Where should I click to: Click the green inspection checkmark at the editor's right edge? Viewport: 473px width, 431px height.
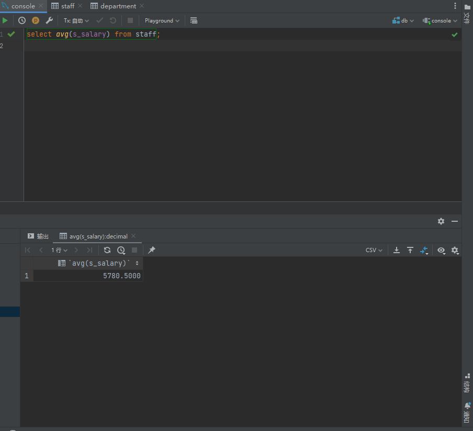click(x=455, y=35)
